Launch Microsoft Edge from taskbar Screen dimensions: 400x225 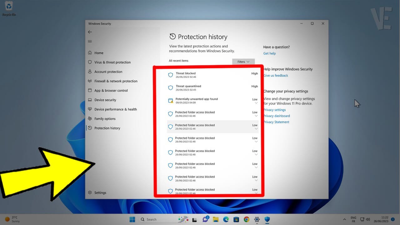[x=226, y=219]
